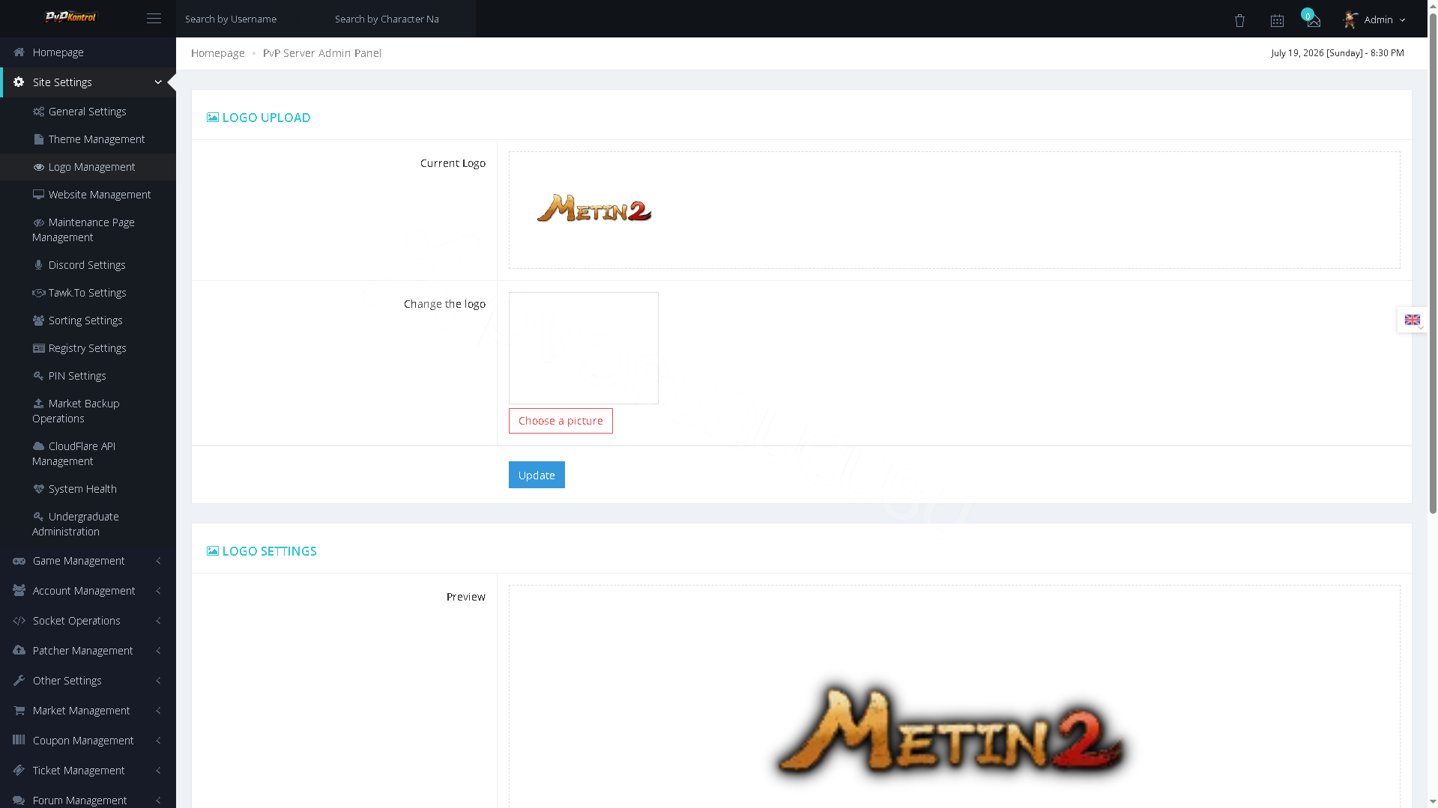Click the Choose a picture button
The width and height of the screenshot is (1438, 808).
tap(561, 421)
